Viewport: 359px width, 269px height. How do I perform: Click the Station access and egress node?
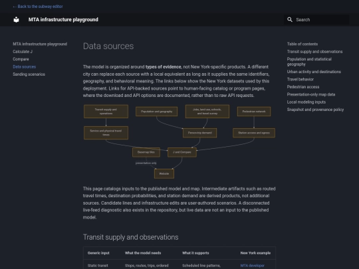(254, 133)
